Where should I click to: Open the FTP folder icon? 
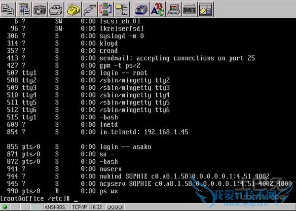click(x=122, y=9)
